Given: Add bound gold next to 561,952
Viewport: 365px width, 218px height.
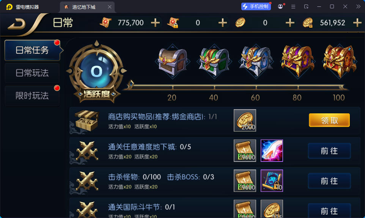Looking at the screenshot, I should click(357, 23).
